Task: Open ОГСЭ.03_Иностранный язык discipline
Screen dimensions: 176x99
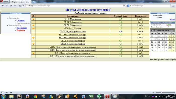Action: coord(73,31)
